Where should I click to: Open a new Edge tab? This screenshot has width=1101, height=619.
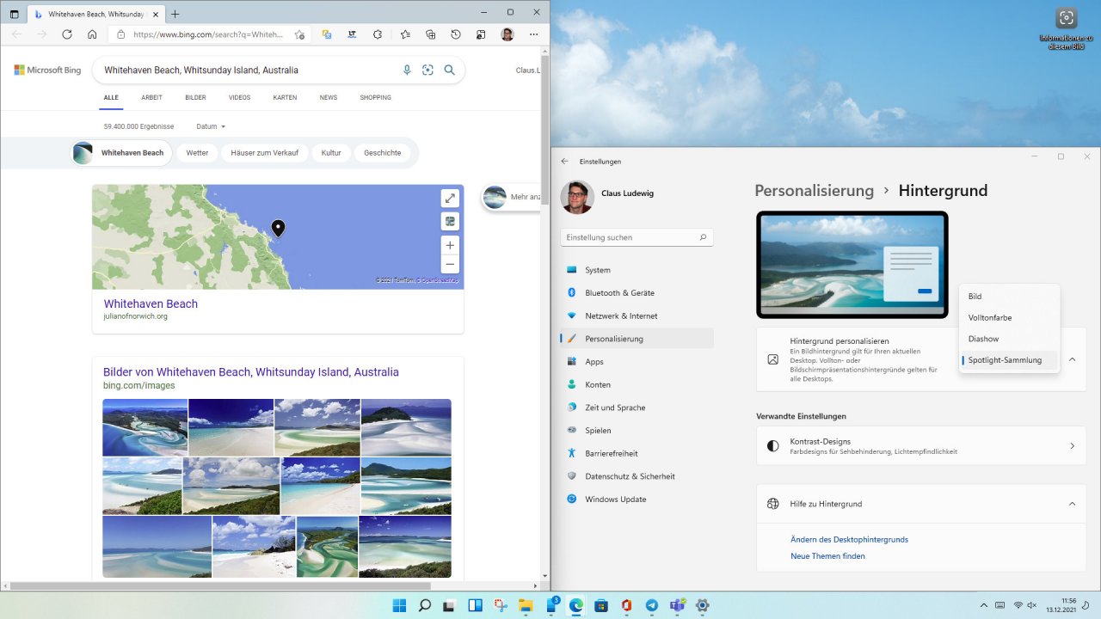[x=175, y=14]
